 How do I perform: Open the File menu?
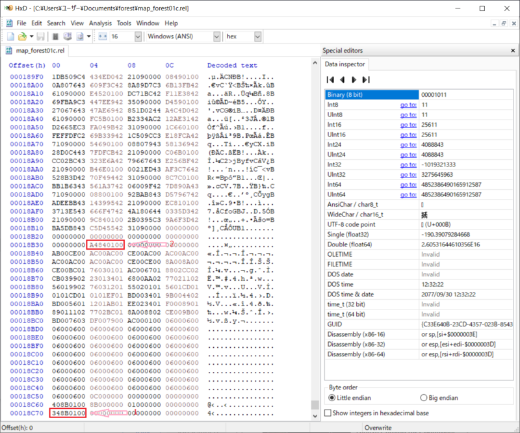click(x=21, y=23)
